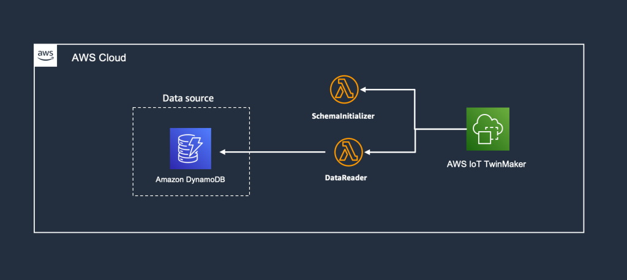The height and width of the screenshot is (280, 627).
Task: Select the AWS IoT TwinMaker icon
Action: (488, 129)
